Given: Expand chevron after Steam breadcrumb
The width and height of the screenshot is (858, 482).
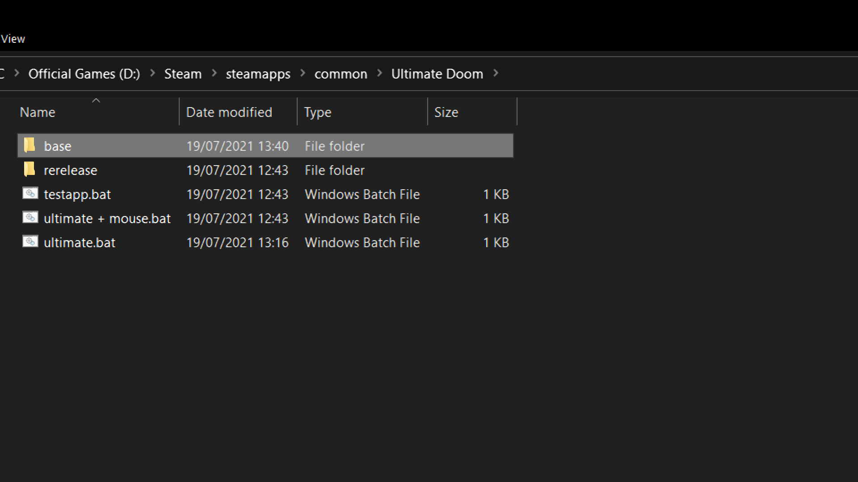Looking at the screenshot, I should pos(214,73).
